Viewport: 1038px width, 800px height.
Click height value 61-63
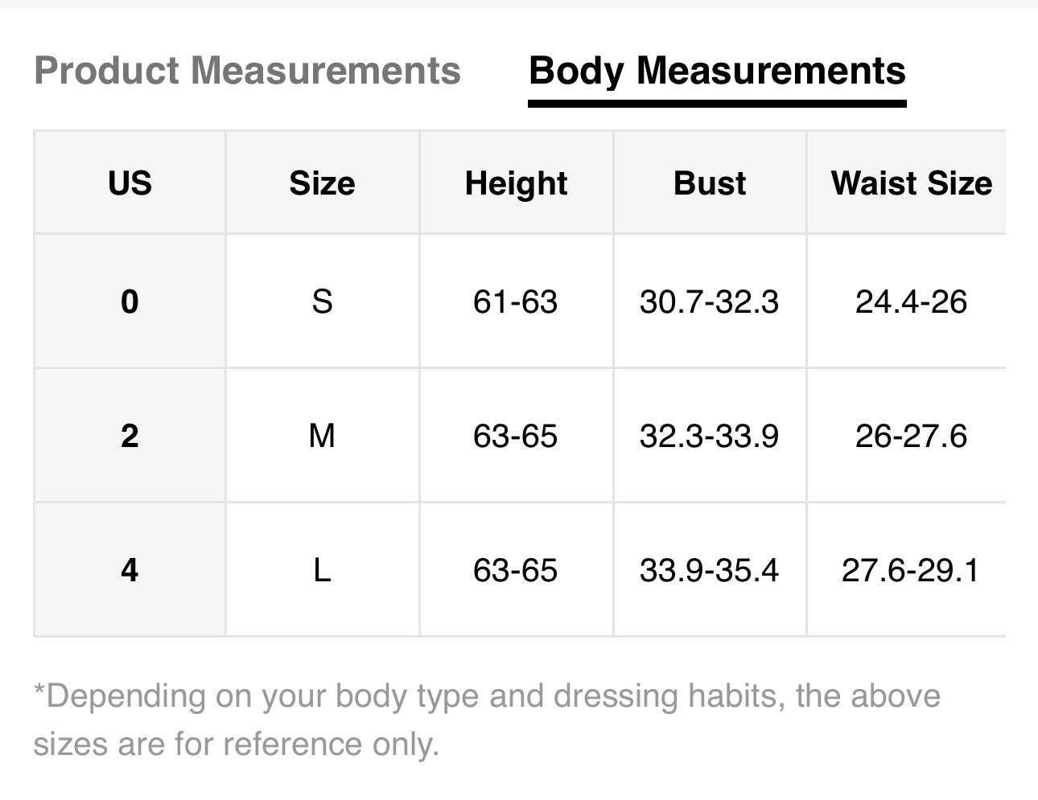pyautogui.click(x=515, y=302)
